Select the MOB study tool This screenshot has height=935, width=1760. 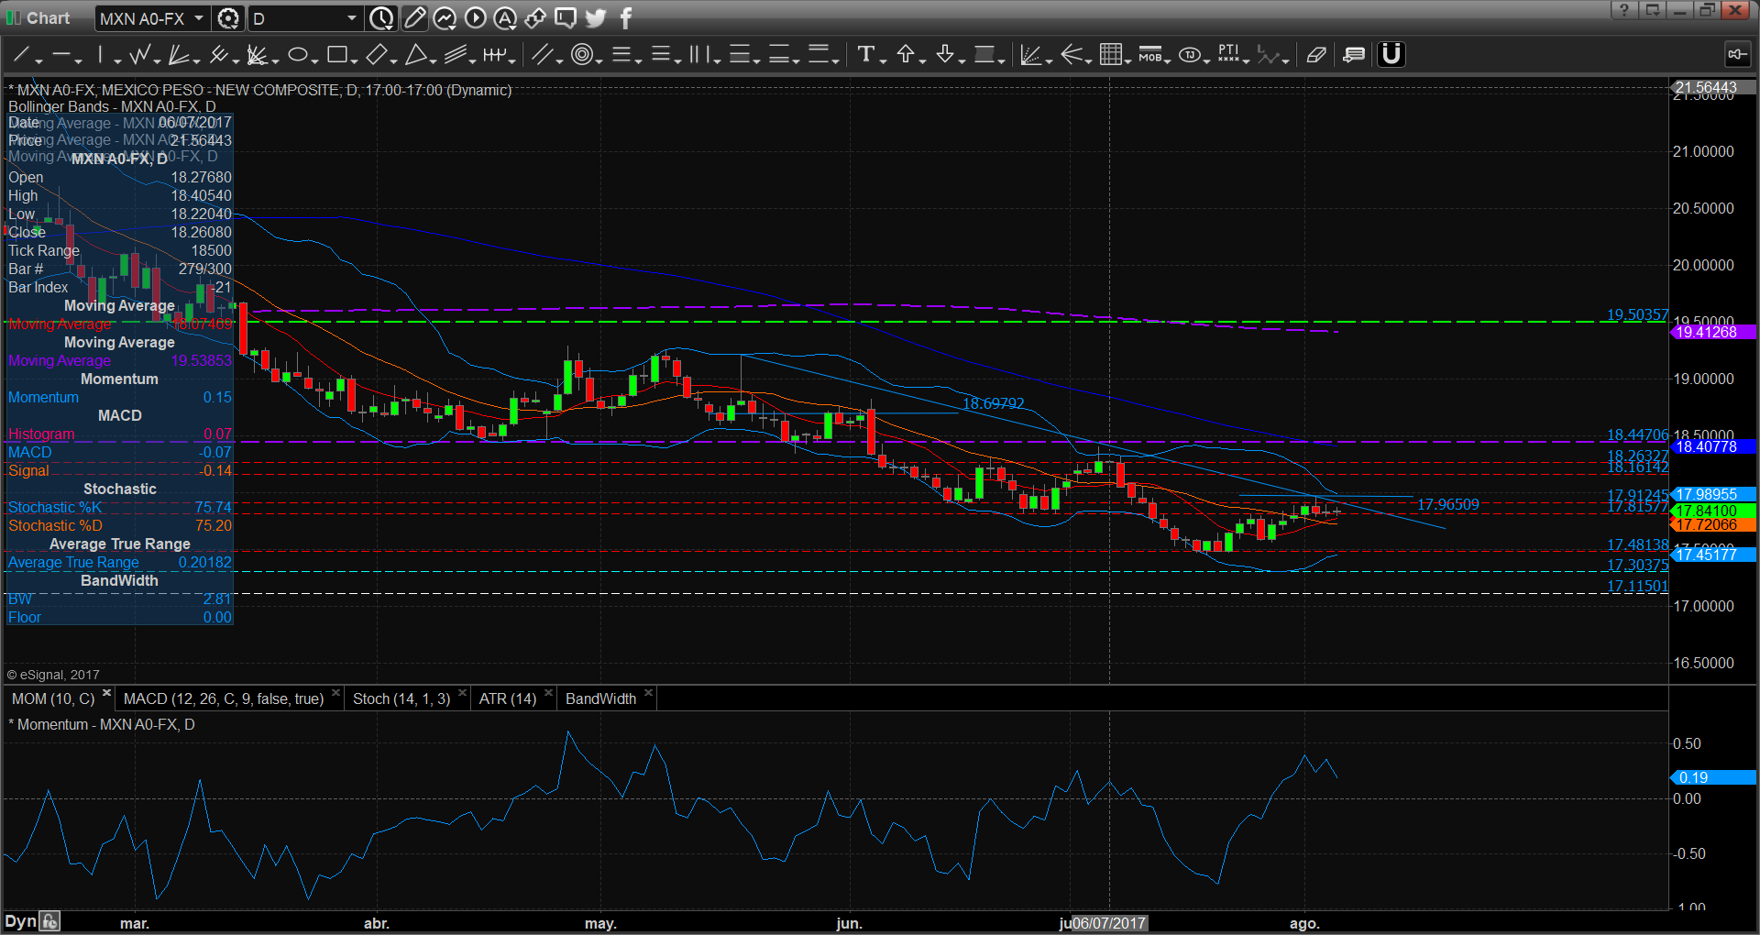click(1149, 55)
